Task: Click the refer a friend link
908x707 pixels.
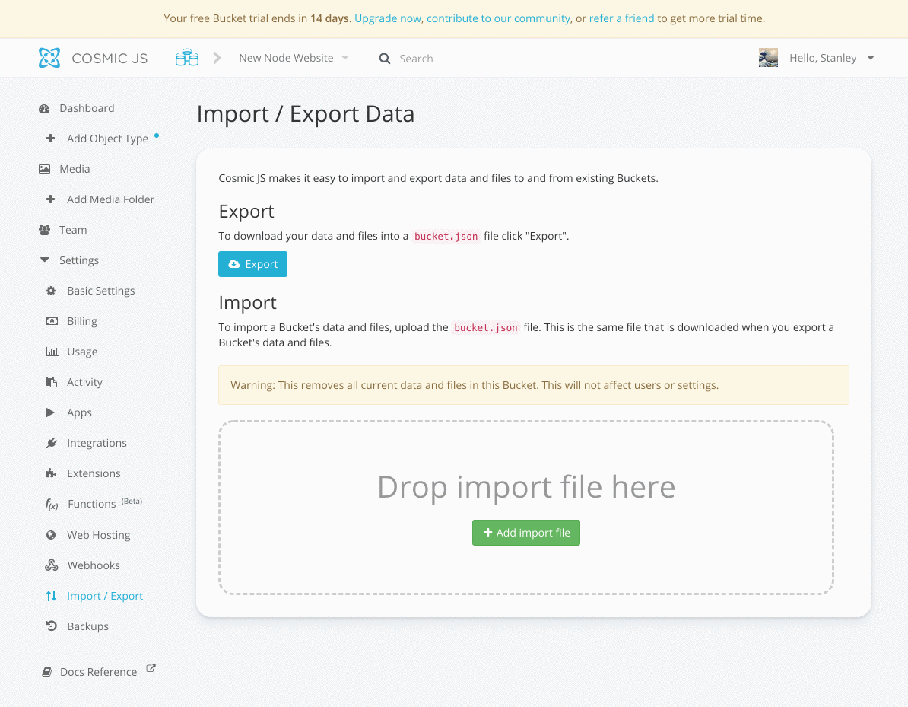Action: point(621,18)
